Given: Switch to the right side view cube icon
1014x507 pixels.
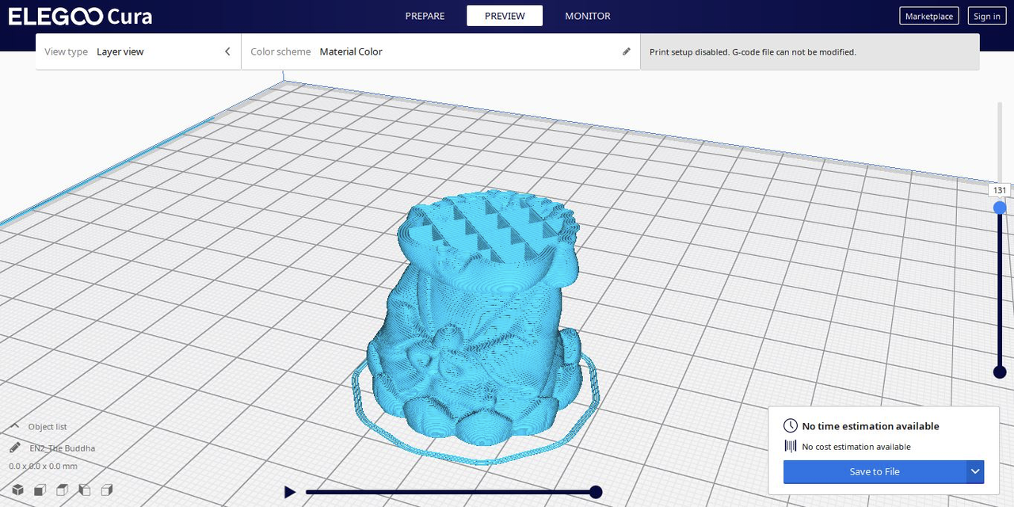Looking at the screenshot, I should 107,490.
